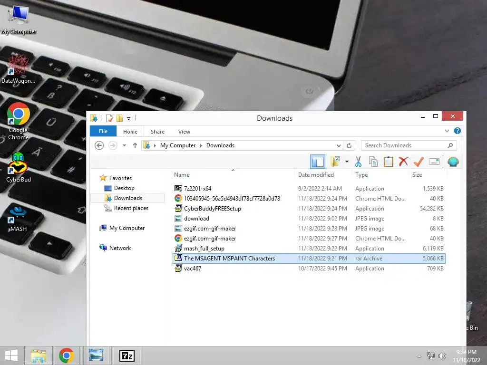The width and height of the screenshot is (487, 365).
Task: Click the Cut scissors icon
Action: click(x=358, y=162)
